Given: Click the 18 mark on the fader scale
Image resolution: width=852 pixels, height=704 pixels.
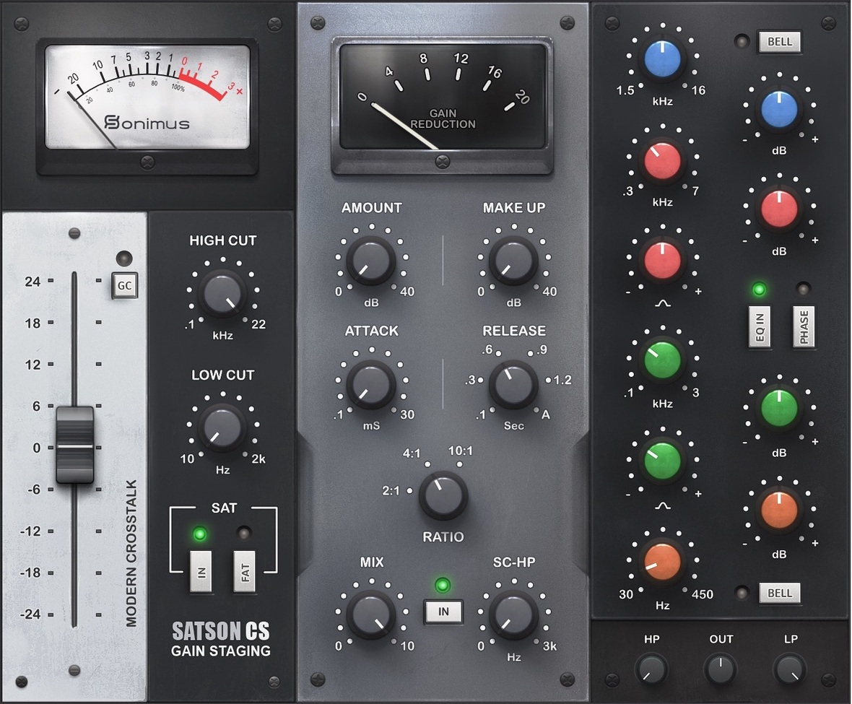Looking at the screenshot, I should (x=32, y=323).
